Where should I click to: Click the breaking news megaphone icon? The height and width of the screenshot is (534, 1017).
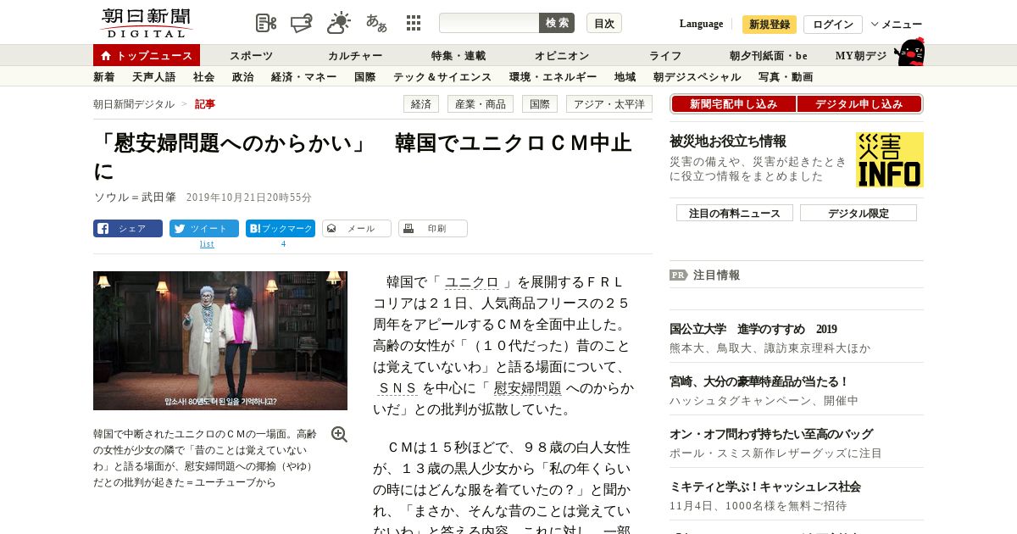coord(302,23)
